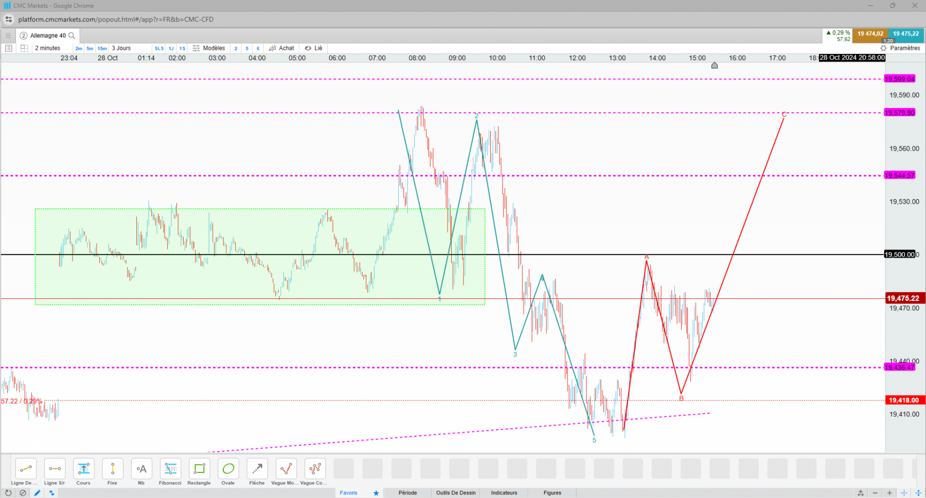Click the magenta 19,544.57 level label
Viewport: 926px width, 498px height.
point(900,175)
